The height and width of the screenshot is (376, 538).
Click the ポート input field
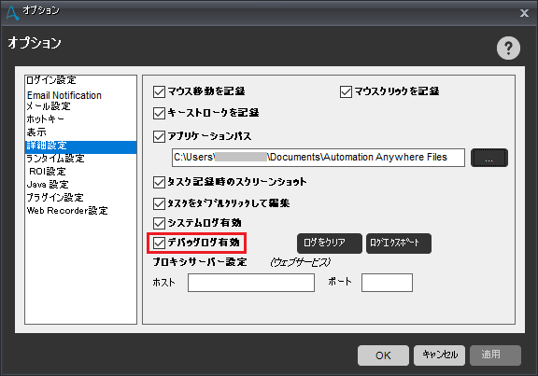coord(387,283)
